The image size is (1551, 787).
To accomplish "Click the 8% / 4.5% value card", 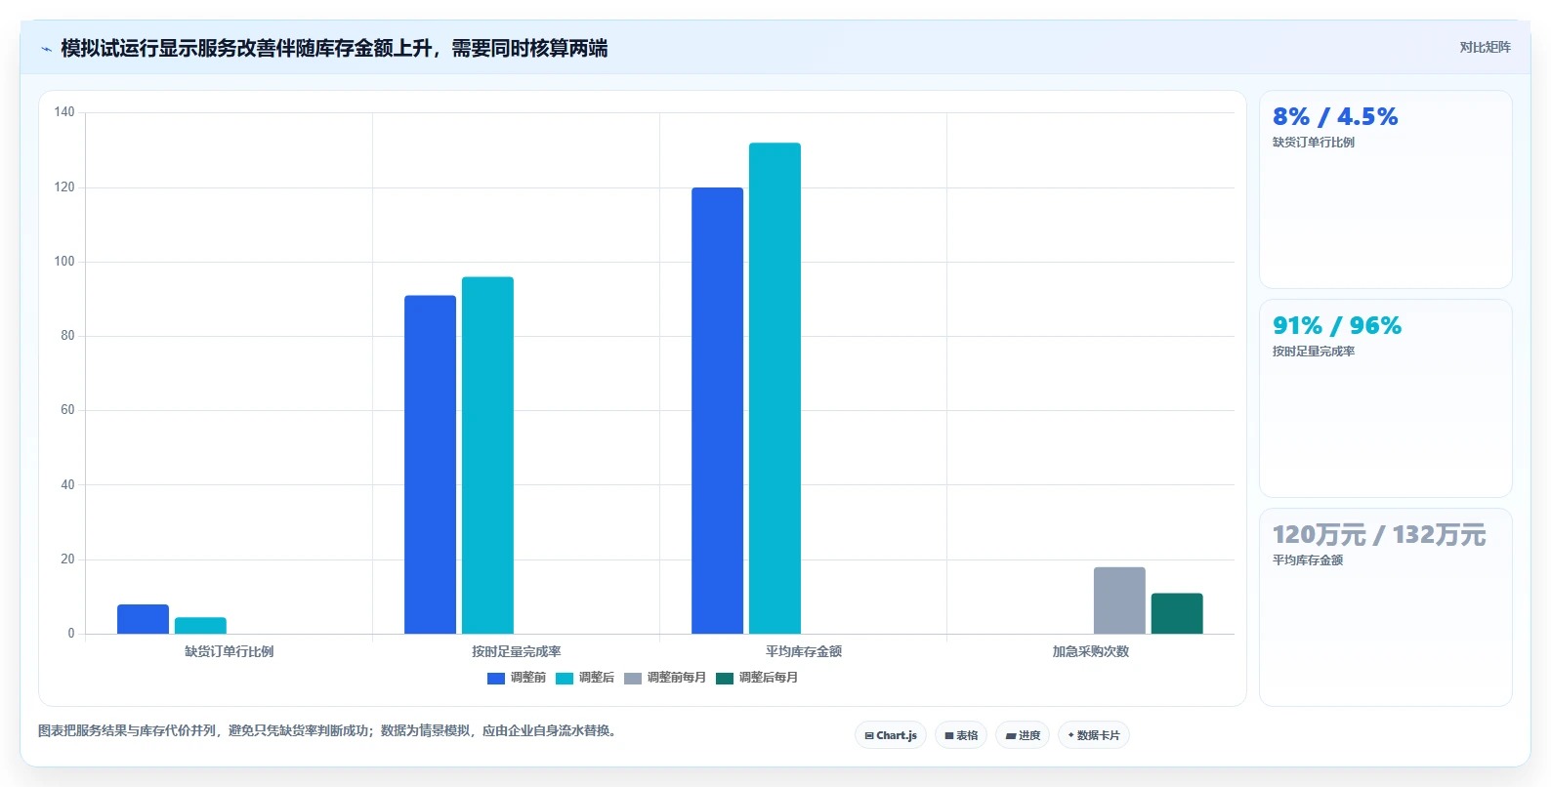I will (x=1385, y=189).
